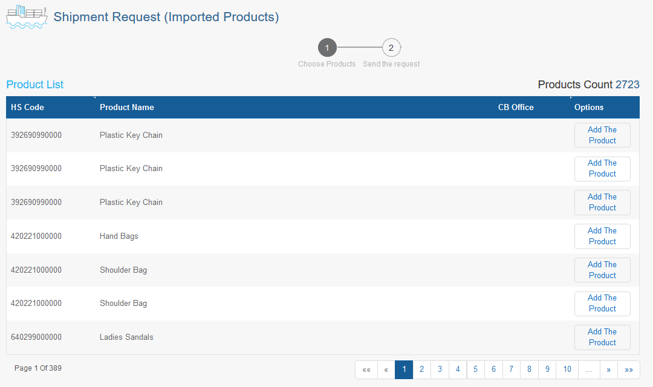The image size is (653, 387).
Task: Add the Ladies Sandals product
Action: tap(602, 337)
